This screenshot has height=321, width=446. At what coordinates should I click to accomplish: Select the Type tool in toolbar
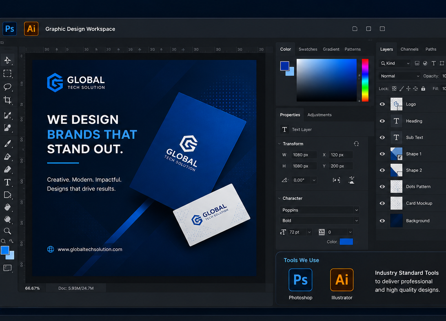(7, 182)
